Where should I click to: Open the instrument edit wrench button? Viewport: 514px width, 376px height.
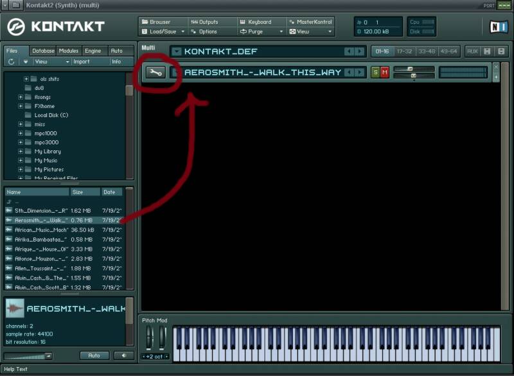[155, 73]
